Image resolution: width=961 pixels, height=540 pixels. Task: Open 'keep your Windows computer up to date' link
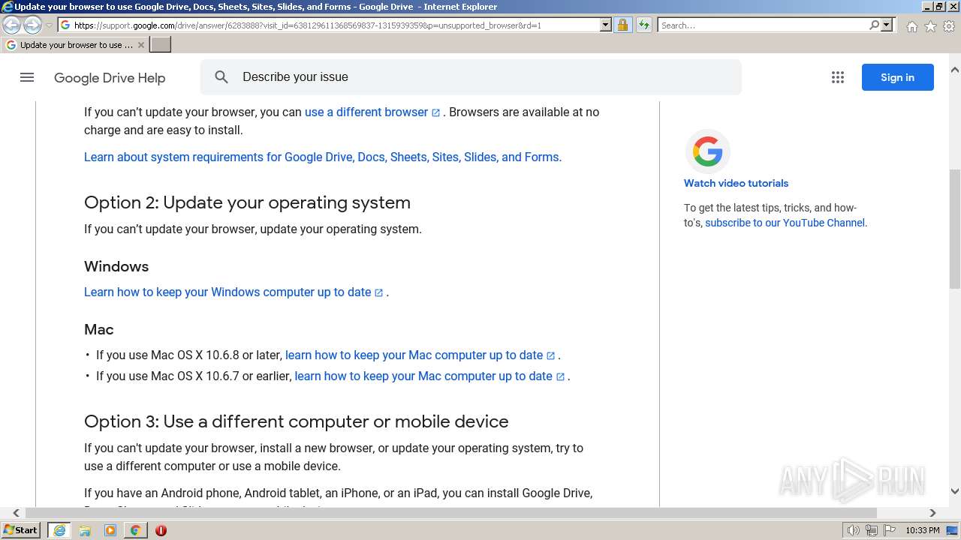(227, 292)
